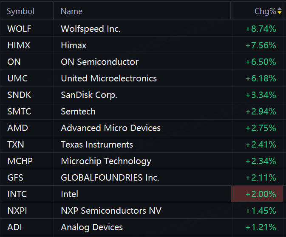Viewport: 286px width, 237px height.
Task: Open SanDisk Corp. by name
Action: (x=89, y=95)
